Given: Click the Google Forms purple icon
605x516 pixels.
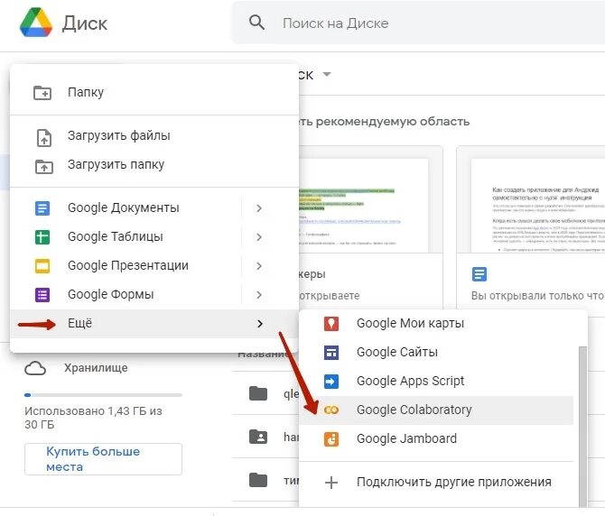Looking at the screenshot, I should [42, 295].
